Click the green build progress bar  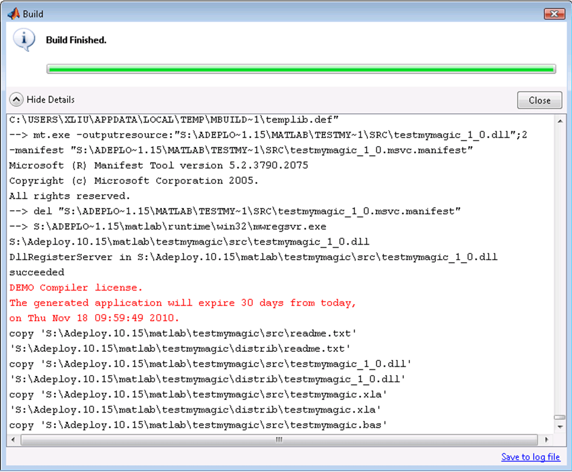click(301, 69)
